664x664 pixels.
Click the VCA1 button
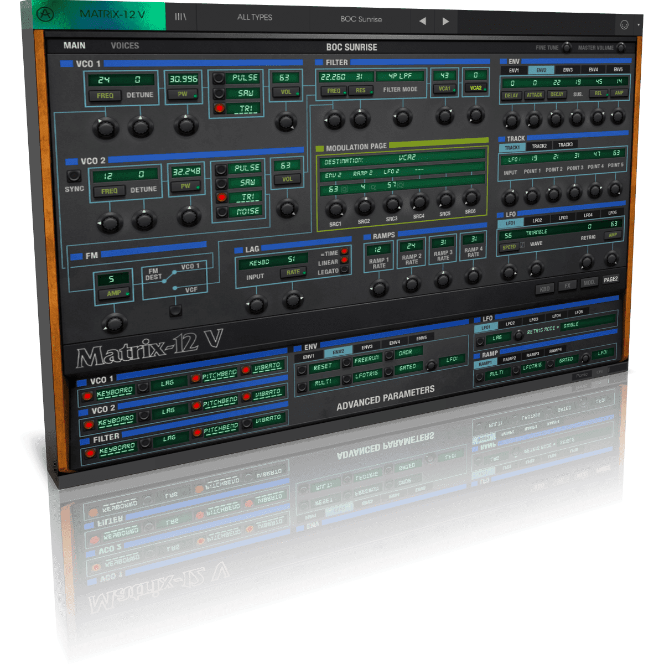[445, 88]
